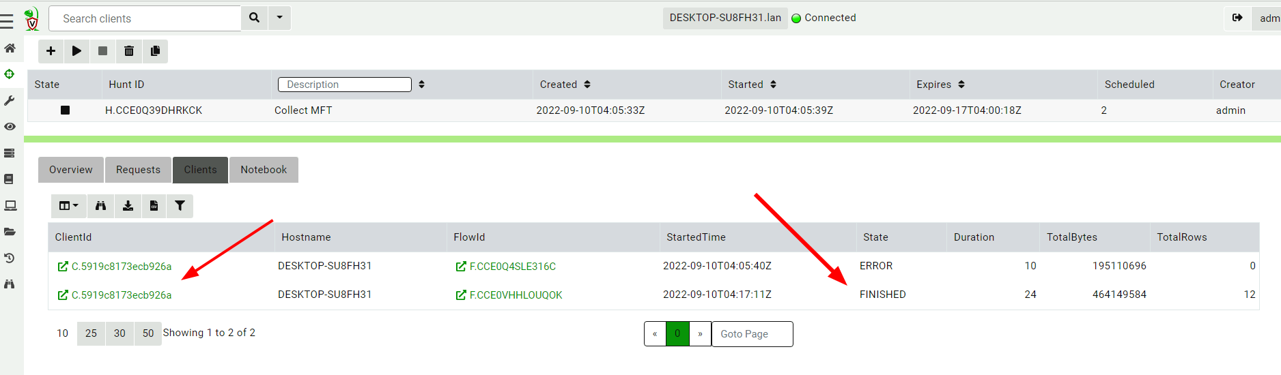Open Server Artifacts icon in sidebar
The height and width of the screenshot is (375, 1281).
tap(10, 153)
